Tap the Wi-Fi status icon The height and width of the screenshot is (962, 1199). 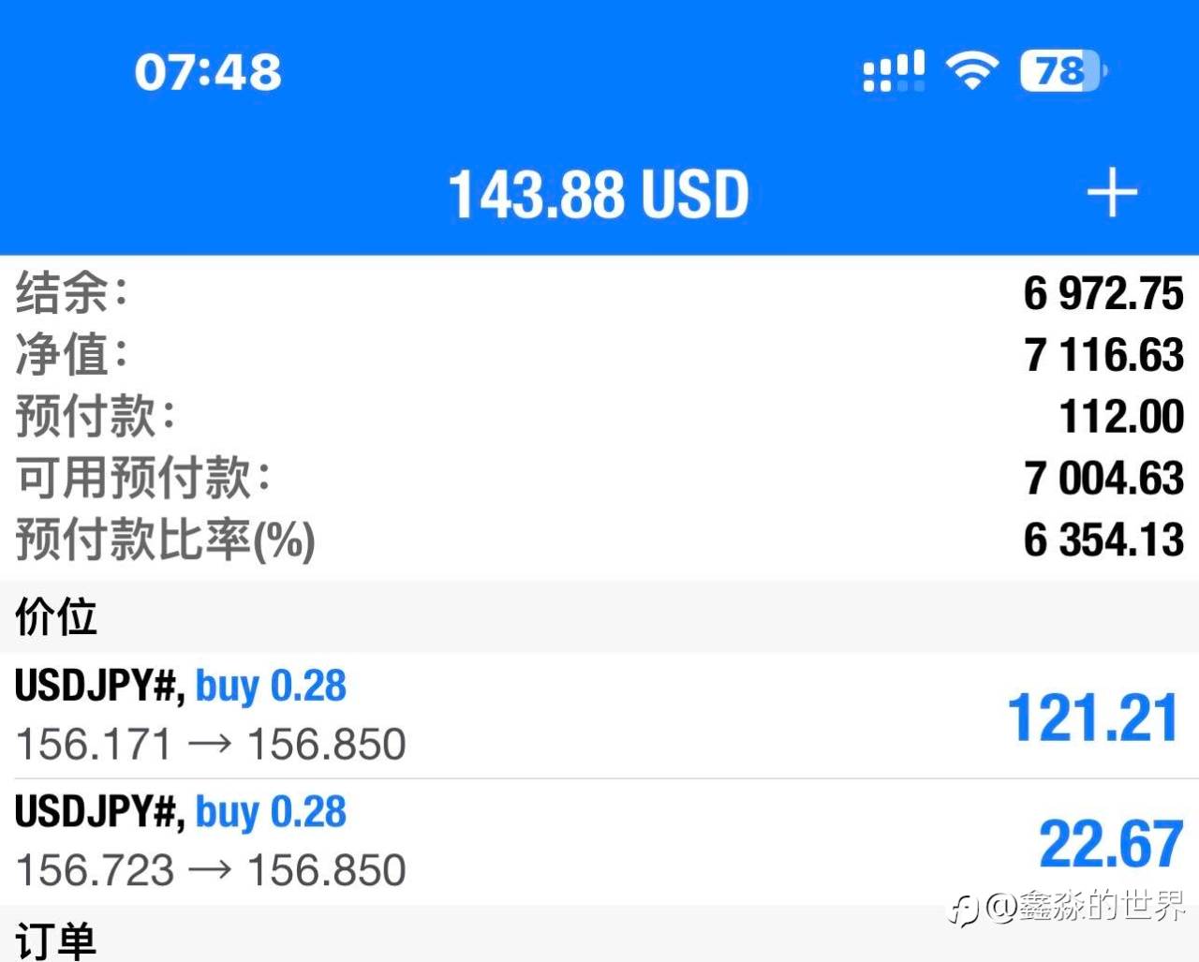(x=971, y=70)
